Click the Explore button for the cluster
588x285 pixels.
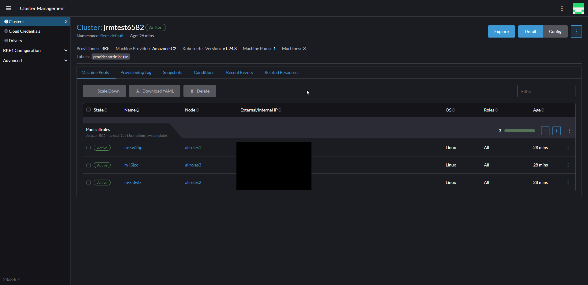tap(501, 31)
